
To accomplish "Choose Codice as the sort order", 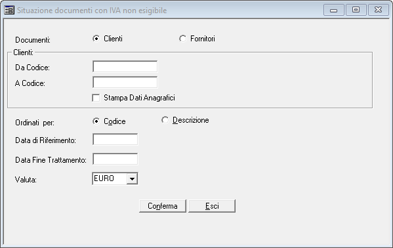I will 96,121.
